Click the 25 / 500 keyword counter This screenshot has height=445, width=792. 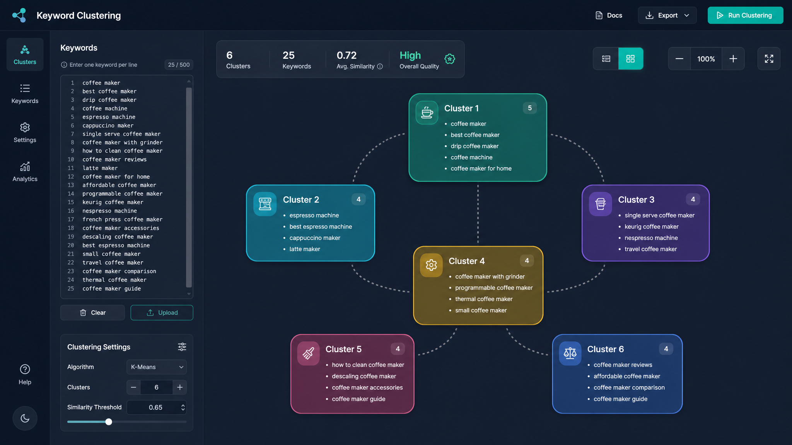point(179,65)
